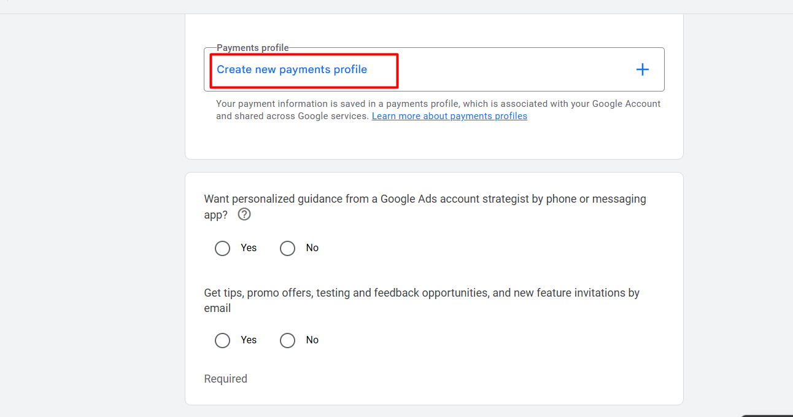Image resolution: width=793 pixels, height=417 pixels.
Task: Select No radio for account strategist guidance
Action: pos(287,248)
